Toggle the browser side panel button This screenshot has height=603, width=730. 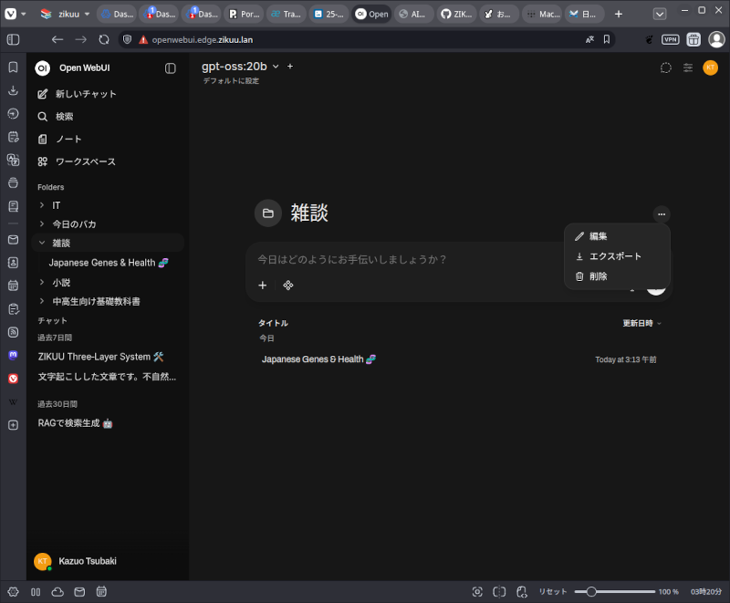13,40
